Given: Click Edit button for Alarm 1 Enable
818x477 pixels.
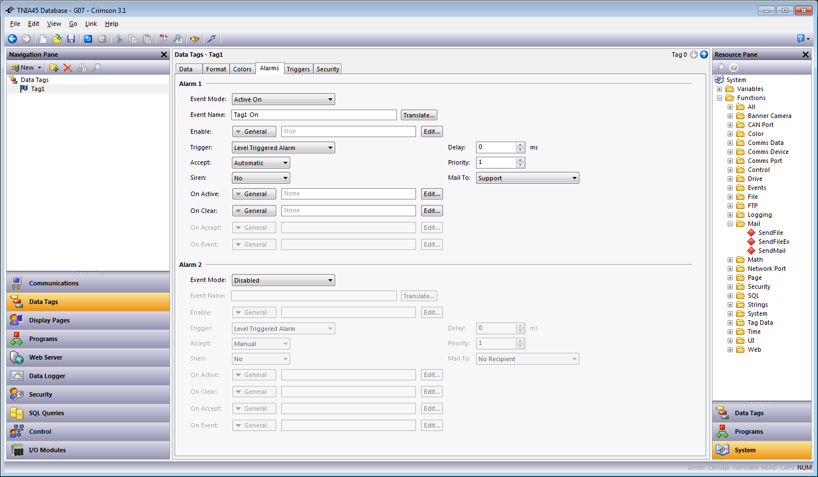Looking at the screenshot, I should pos(432,131).
